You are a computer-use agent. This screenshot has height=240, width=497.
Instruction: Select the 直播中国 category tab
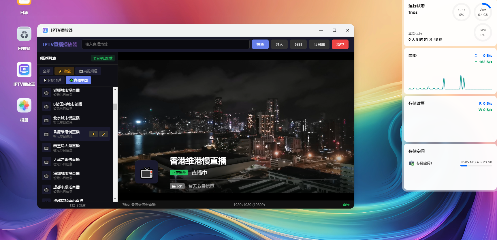pyautogui.click(x=78, y=80)
